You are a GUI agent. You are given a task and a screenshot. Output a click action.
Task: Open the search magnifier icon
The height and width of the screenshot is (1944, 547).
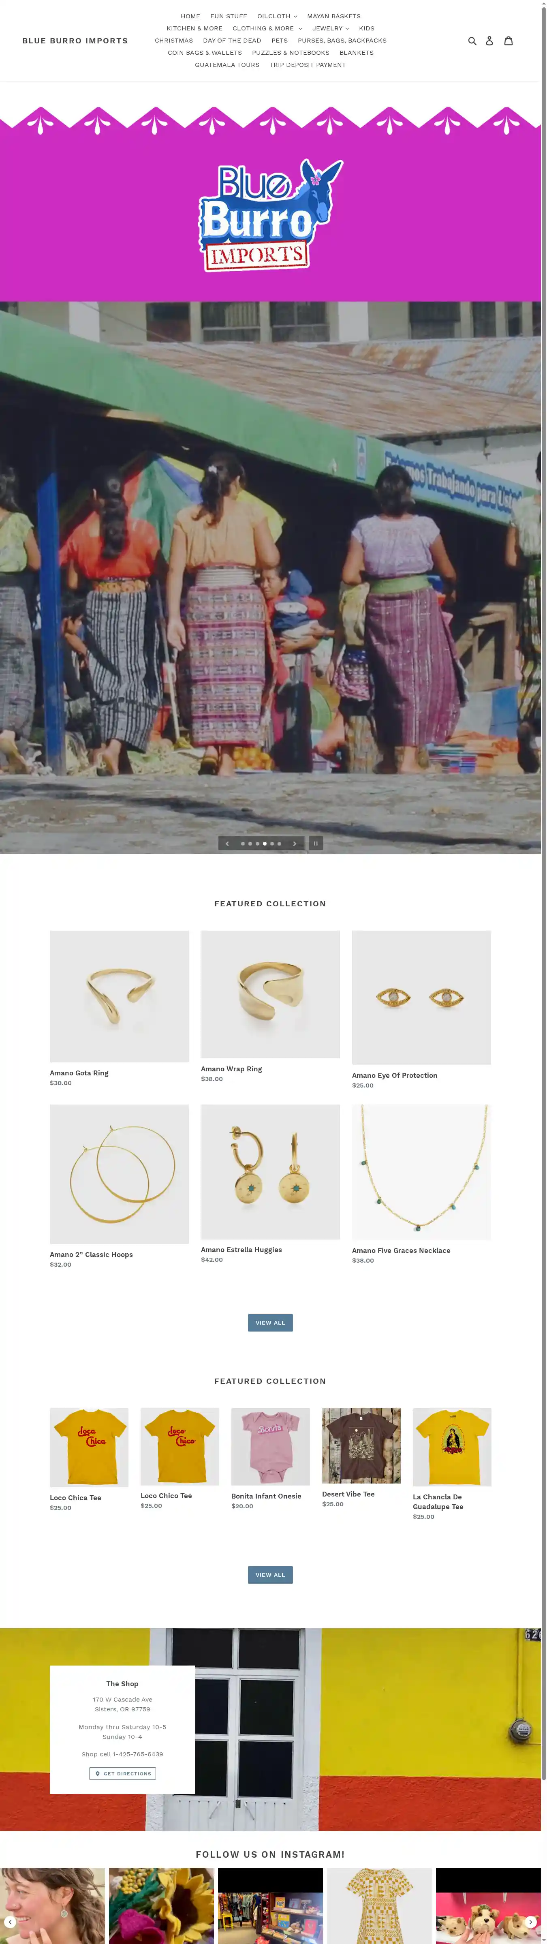point(472,41)
